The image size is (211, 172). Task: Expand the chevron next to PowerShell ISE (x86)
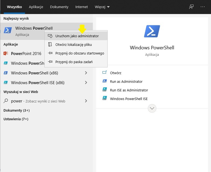pyautogui.click(x=86, y=82)
